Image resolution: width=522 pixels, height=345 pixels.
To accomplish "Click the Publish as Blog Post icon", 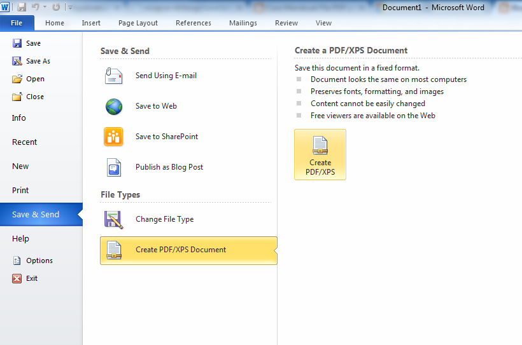I will click(x=114, y=167).
